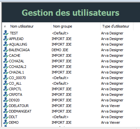Image resolution: width=140 pixels, height=129 pixels.
Task: Click IMPORT JDE in the CCHAZAL2 row
Action: [x=61, y=67]
